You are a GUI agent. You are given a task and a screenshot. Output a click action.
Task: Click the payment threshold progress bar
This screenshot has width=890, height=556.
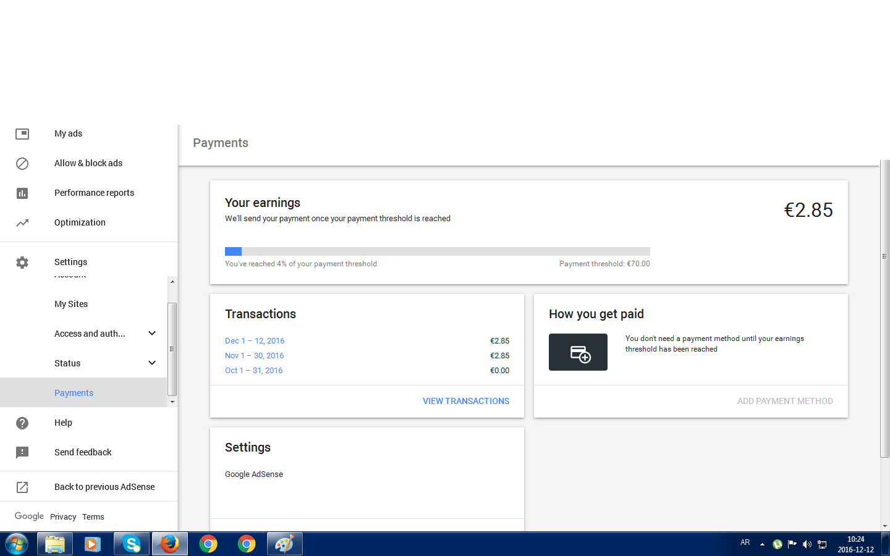coord(438,251)
